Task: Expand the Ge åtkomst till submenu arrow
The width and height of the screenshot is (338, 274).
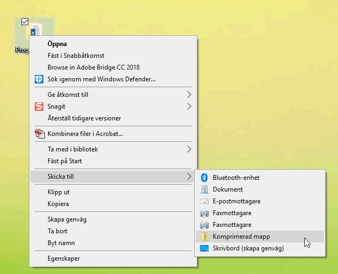Action: click(188, 95)
